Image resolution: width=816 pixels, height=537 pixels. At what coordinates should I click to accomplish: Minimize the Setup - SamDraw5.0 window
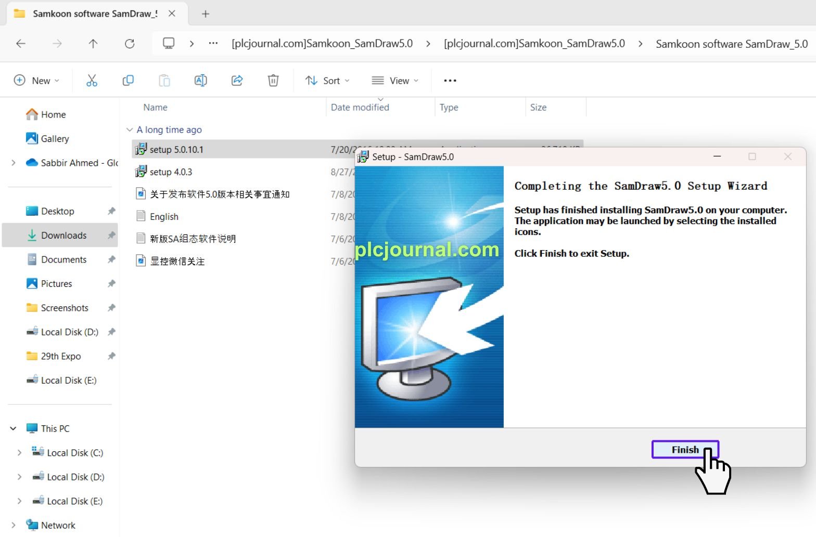[x=717, y=156]
